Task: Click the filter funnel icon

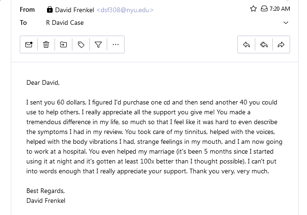Action: 98,44
